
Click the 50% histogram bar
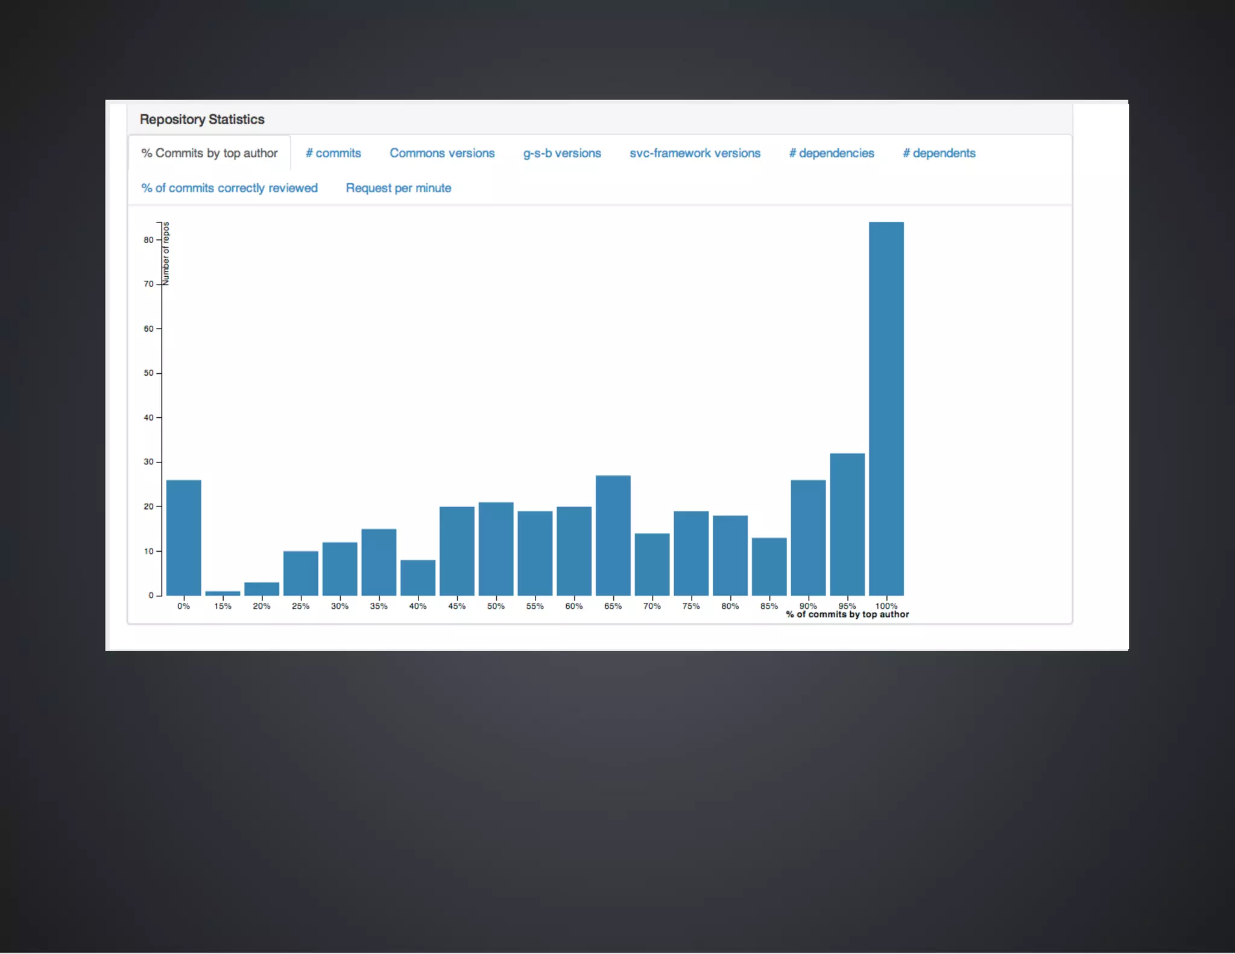point(496,549)
